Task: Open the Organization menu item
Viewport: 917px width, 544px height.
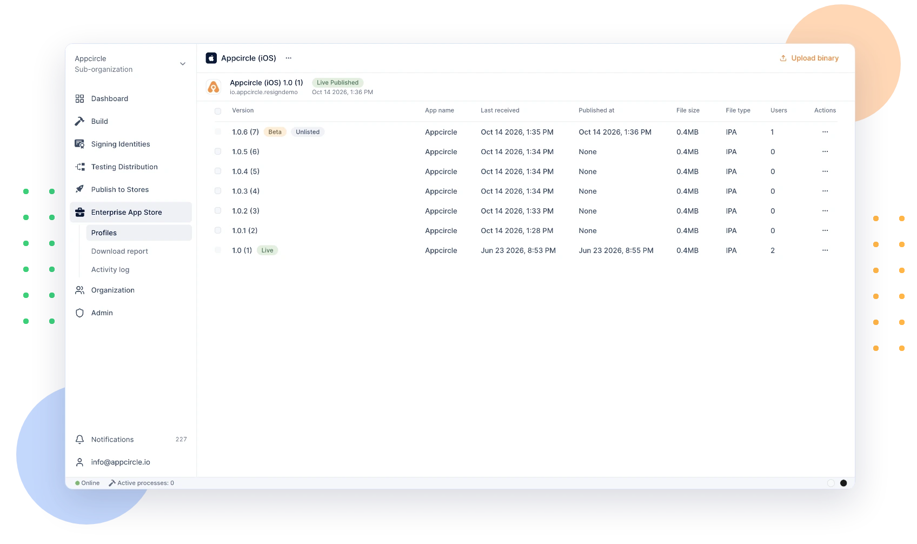Action: click(x=131, y=290)
